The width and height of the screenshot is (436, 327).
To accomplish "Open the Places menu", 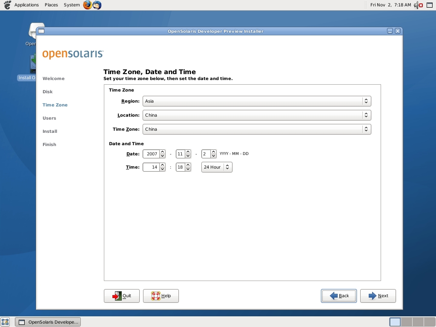I will tap(51, 5).
